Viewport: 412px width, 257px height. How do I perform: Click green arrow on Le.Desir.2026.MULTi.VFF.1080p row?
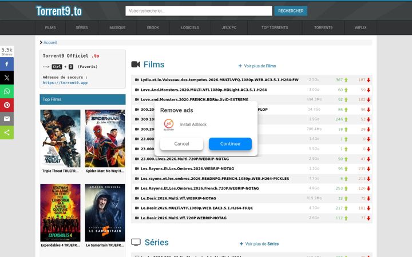click(x=346, y=208)
